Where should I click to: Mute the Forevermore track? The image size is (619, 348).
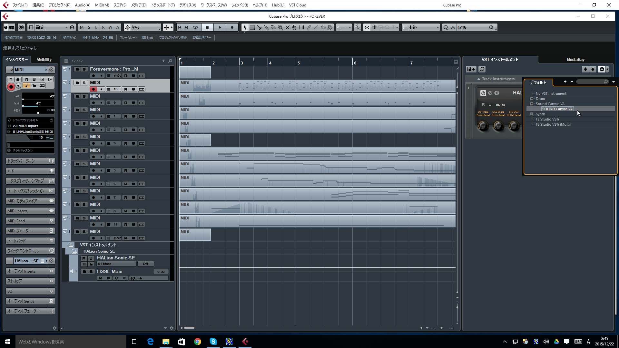click(x=77, y=69)
